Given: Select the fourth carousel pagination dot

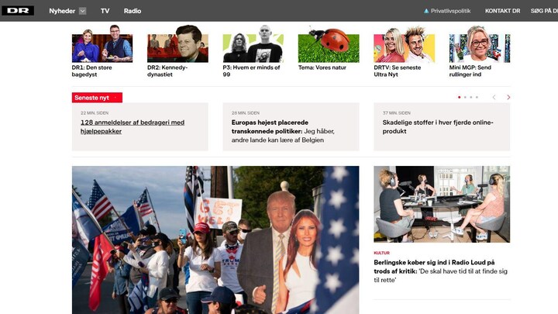Looking at the screenshot, I should (477, 97).
